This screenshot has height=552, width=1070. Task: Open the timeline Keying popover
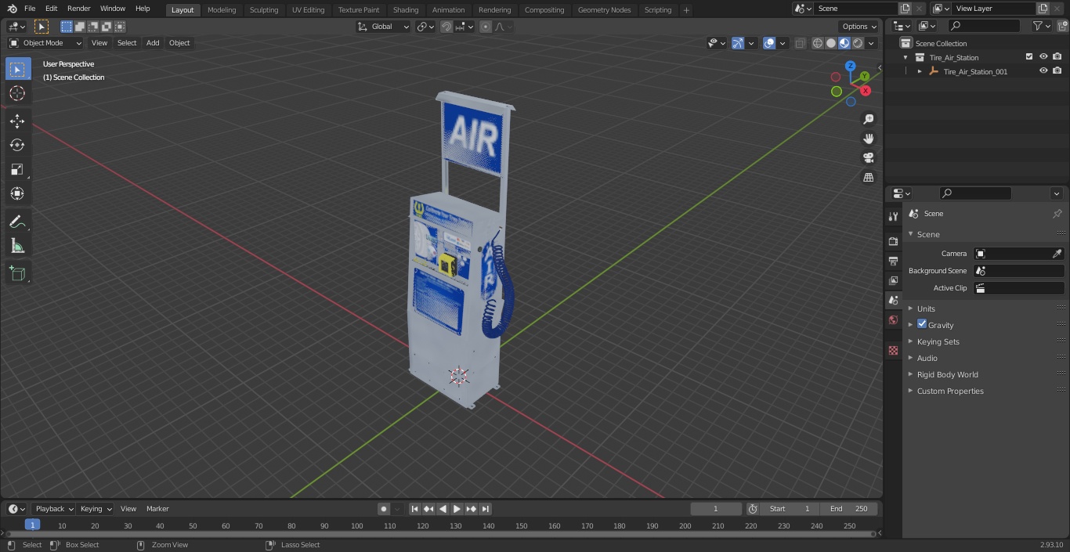point(96,509)
